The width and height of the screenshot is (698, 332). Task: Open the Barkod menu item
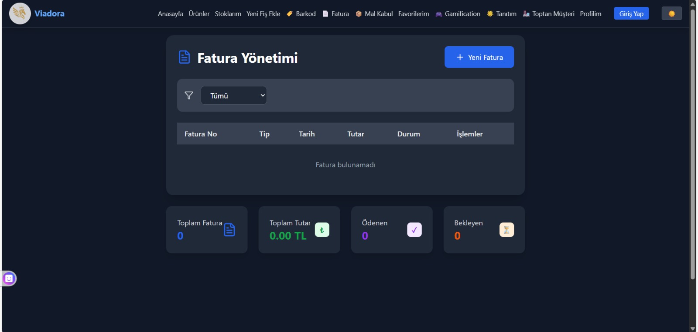point(301,14)
